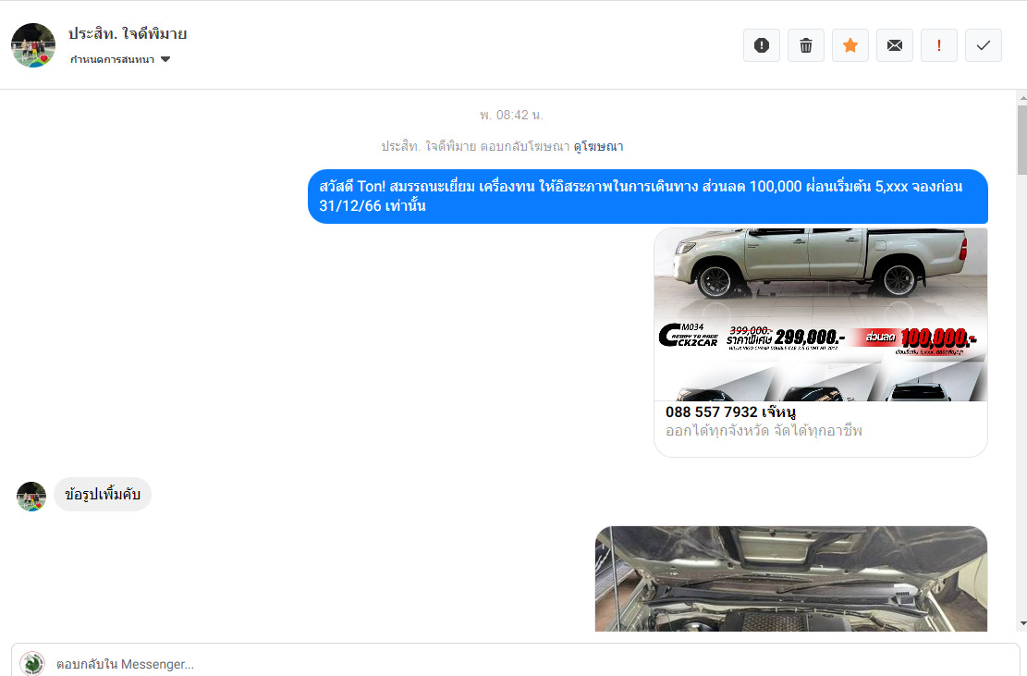Open the ดูโฆษณา link
The height and width of the screenshot is (676, 1027).
coord(598,146)
